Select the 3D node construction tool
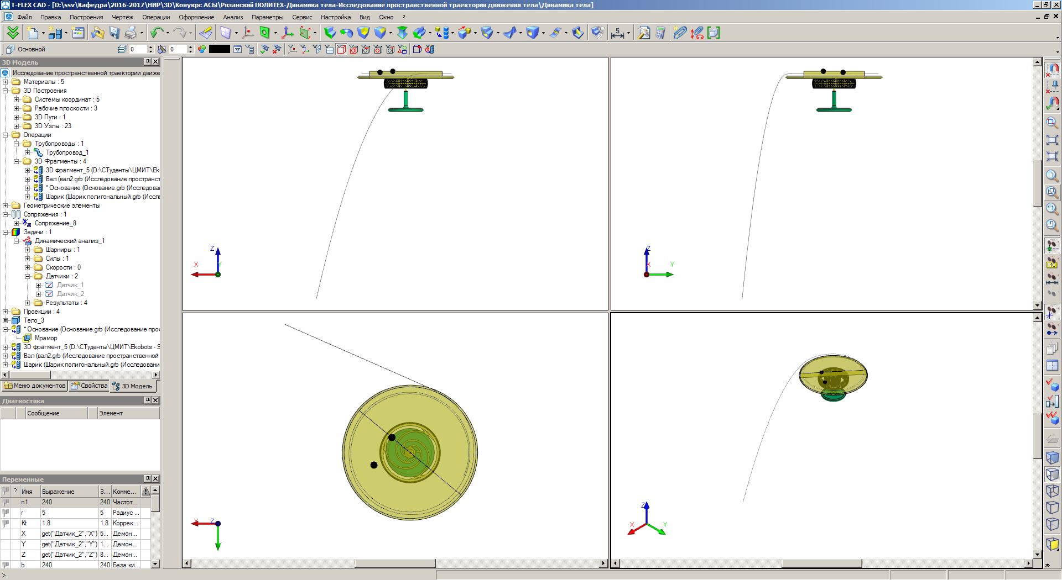The height and width of the screenshot is (580, 1062). 248,33
